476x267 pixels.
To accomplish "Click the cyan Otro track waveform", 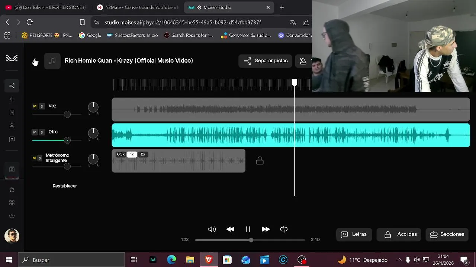I will tap(291, 135).
